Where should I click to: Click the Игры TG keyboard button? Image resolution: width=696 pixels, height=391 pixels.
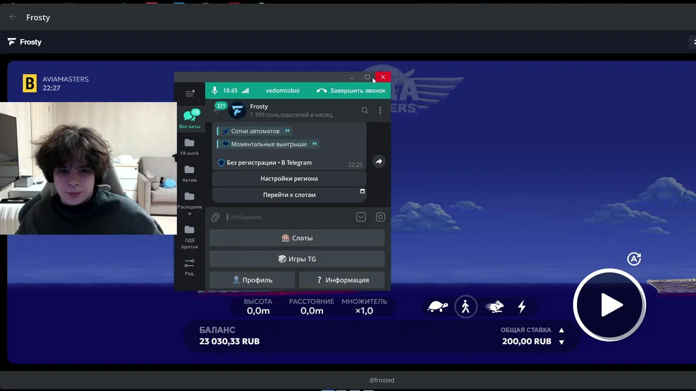[x=297, y=259]
